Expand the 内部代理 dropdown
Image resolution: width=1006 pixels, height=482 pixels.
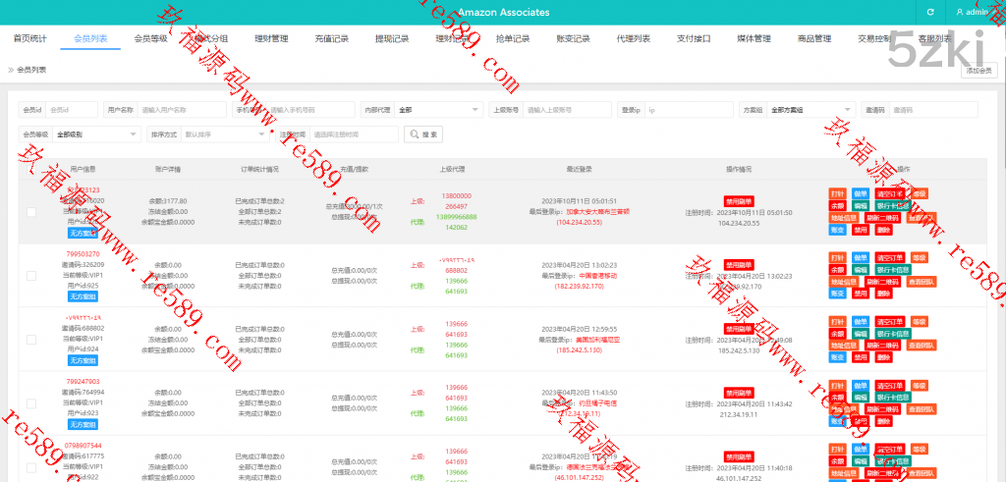(437, 110)
